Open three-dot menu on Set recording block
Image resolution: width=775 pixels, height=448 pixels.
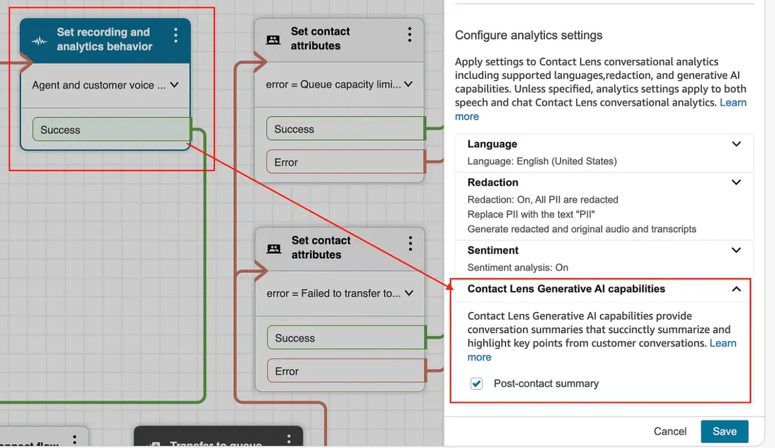point(176,35)
